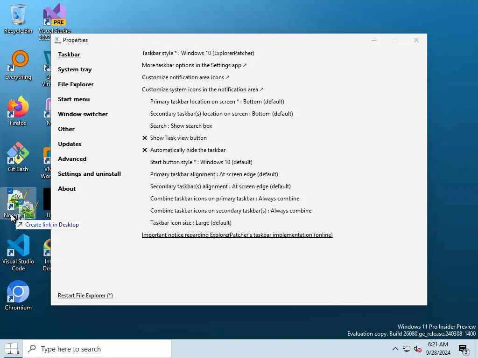Select the Chromium desktop icon
478x358 pixels.
click(18, 295)
